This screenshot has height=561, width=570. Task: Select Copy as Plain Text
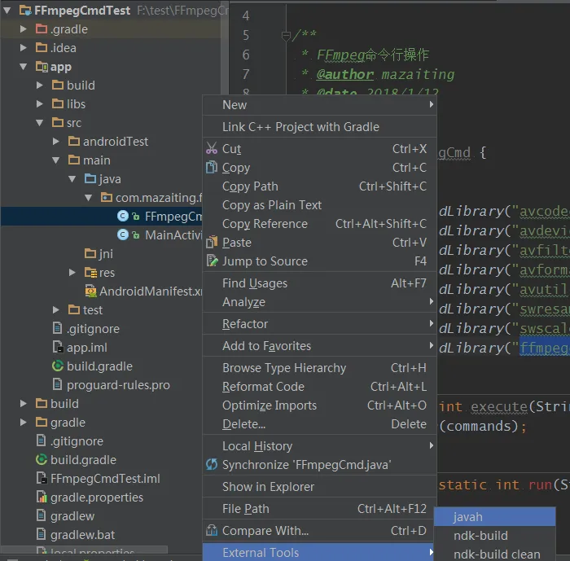tap(319, 205)
